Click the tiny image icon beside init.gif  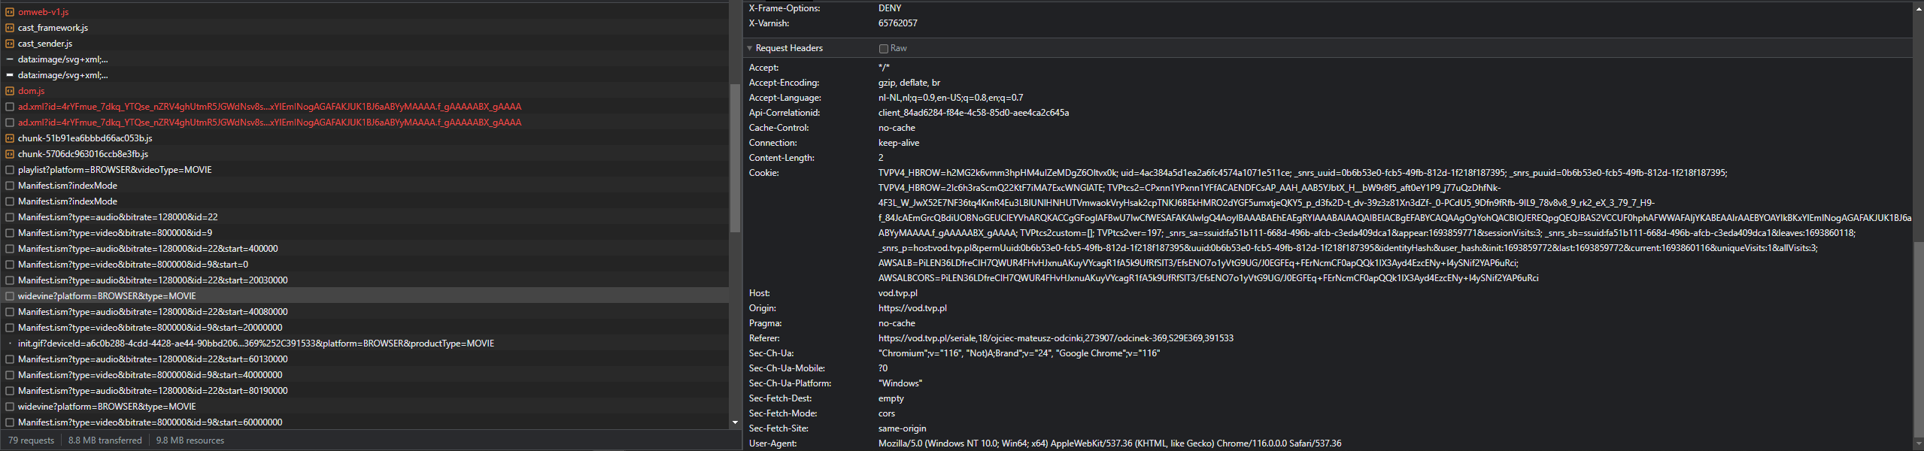[x=10, y=344]
